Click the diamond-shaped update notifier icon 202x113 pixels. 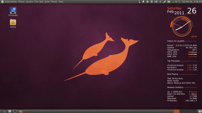coord(147,2)
